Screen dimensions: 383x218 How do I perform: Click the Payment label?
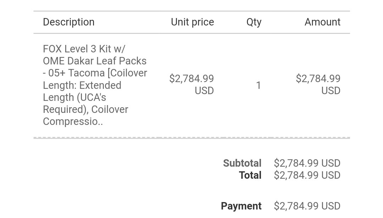[241, 206]
